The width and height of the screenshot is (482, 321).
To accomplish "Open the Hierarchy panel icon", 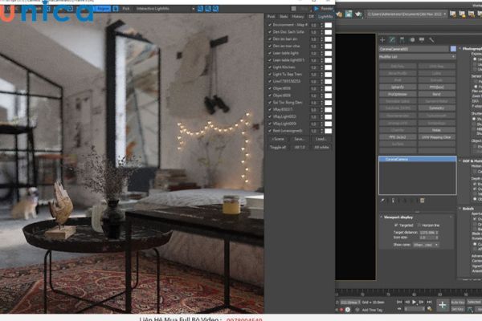I will [x=402, y=39].
